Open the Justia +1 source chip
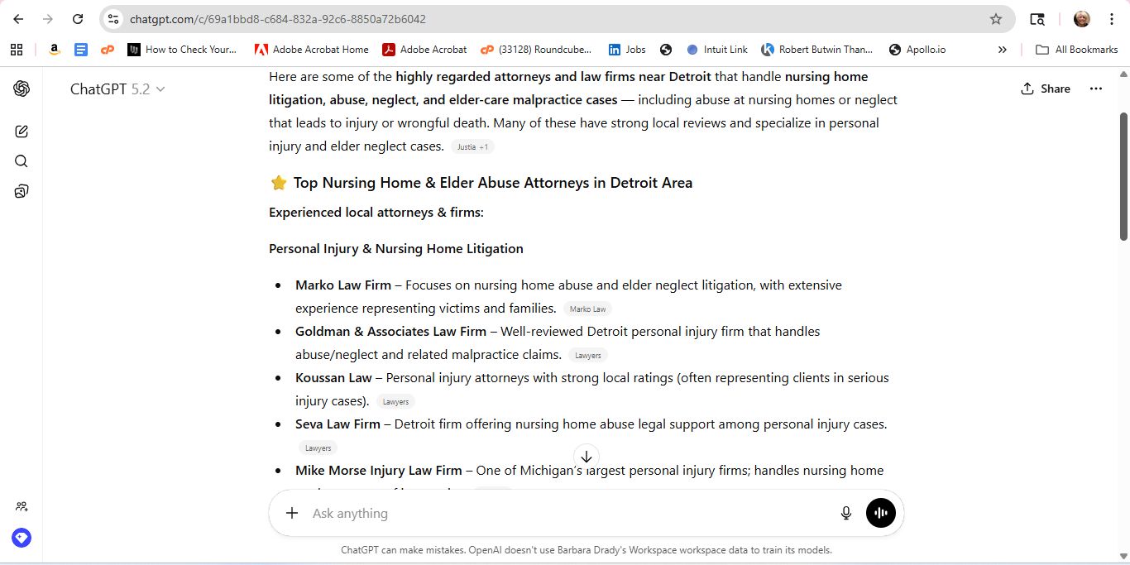Image resolution: width=1130 pixels, height=565 pixels. (x=473, y=146)
